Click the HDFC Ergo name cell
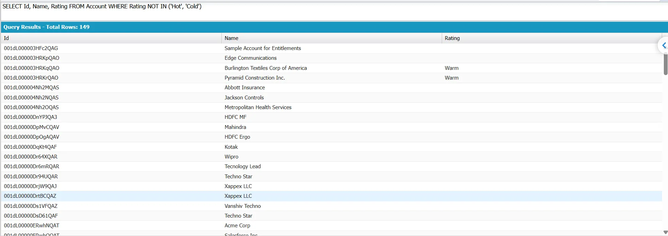This screenshot has width=668, height=236. click(237, 137)
